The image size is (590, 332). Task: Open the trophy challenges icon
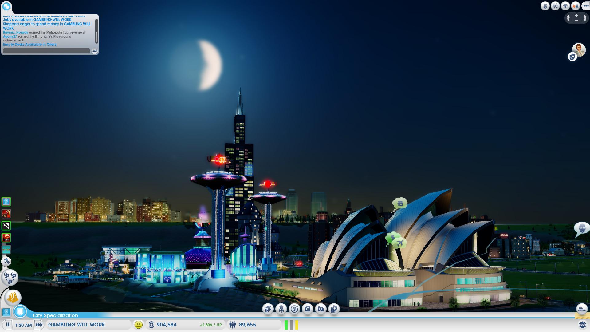click(x=565, y=6)
